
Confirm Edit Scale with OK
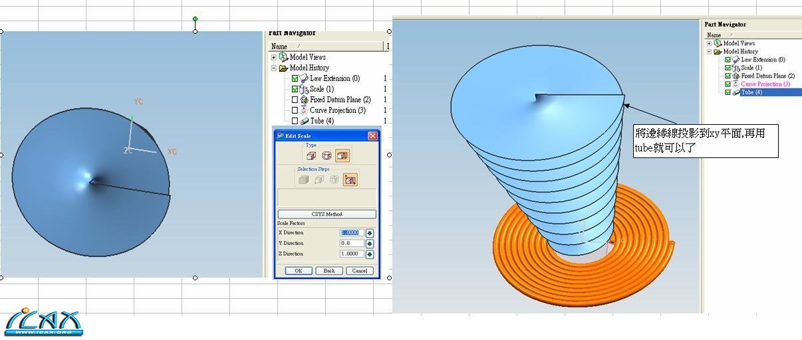click(298, 270)
